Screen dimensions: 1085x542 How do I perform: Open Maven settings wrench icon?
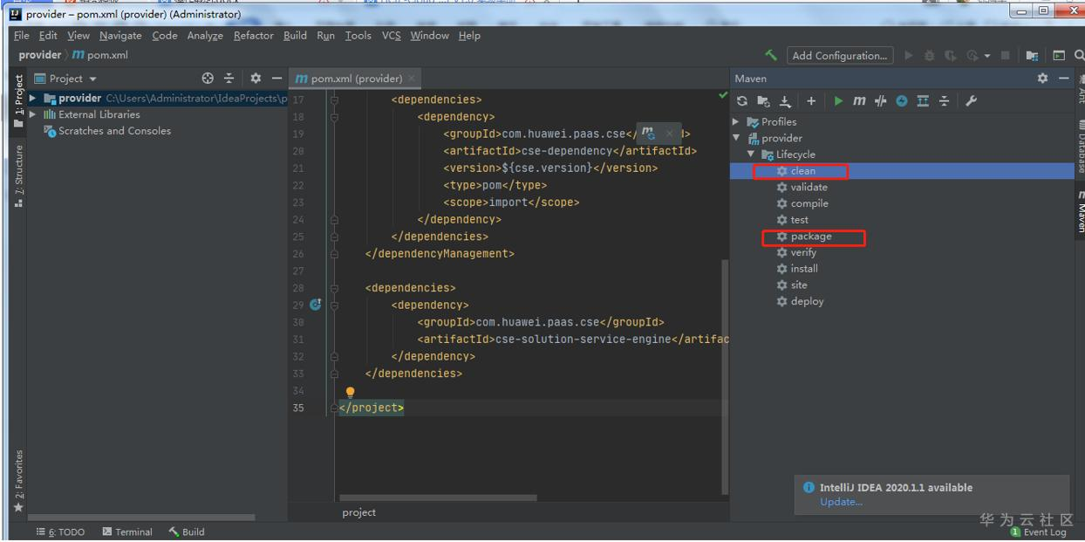tap(972, 101)
